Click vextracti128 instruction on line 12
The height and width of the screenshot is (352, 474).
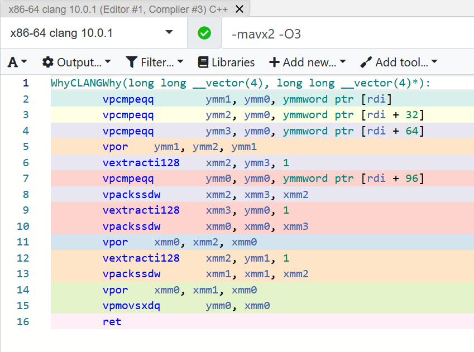(x=141, y=258)
